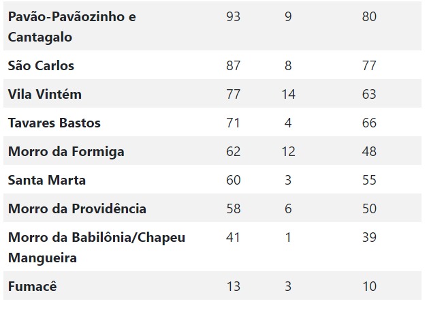Select the value 39 in the Babilônia row
Viewport: 429px width, 310px height.
(x=369, y=237)
